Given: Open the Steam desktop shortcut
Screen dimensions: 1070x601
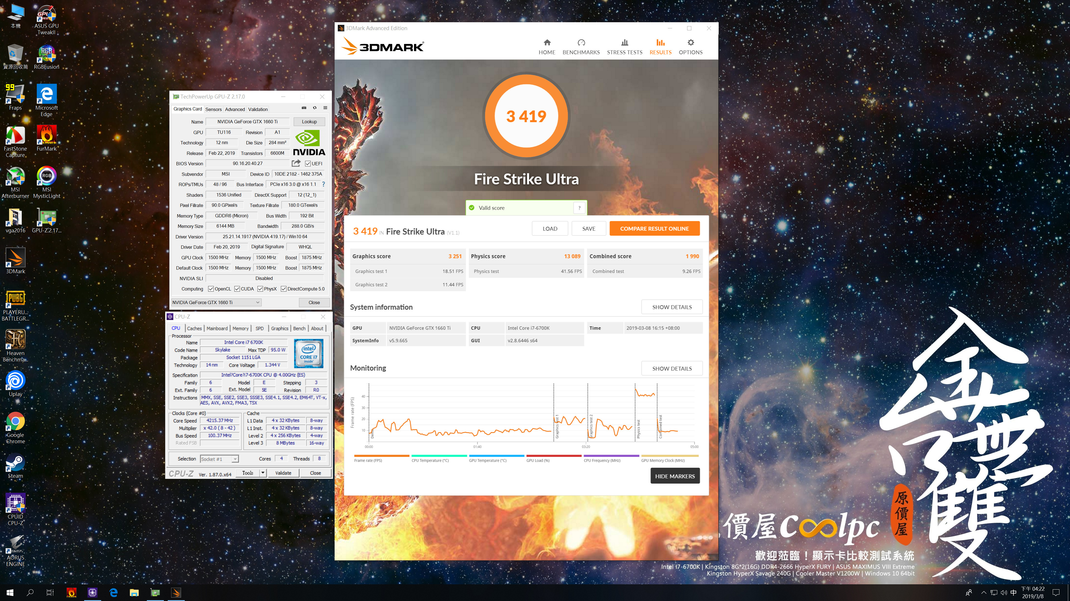Looking at the screenshot, I should pyautogui.click(x=15, y=466).
